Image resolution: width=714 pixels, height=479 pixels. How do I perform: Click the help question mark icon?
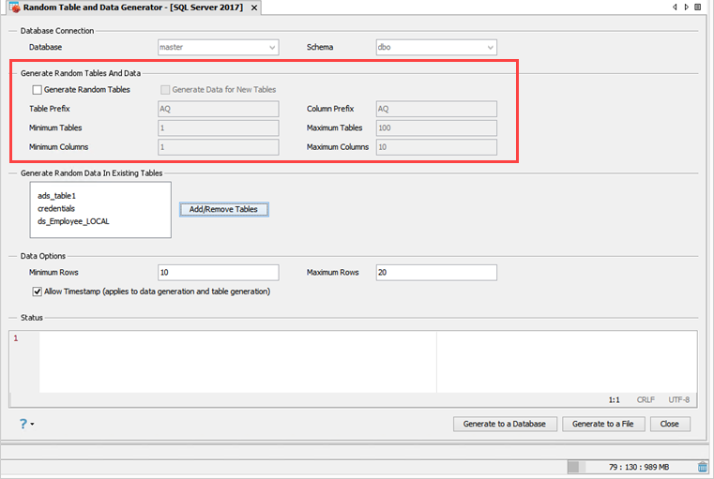[23, 424]
